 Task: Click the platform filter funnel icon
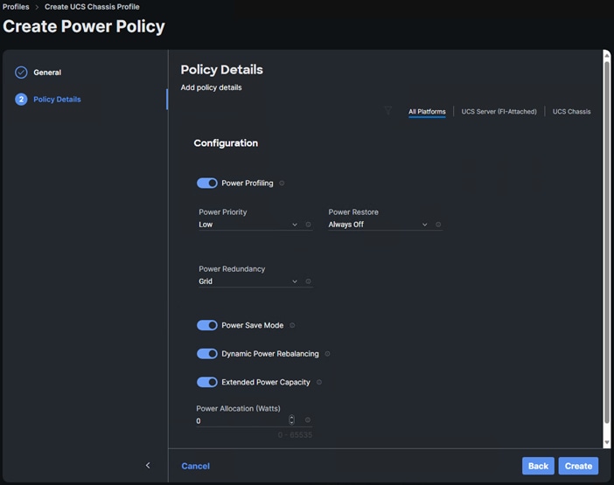point(388,111)
